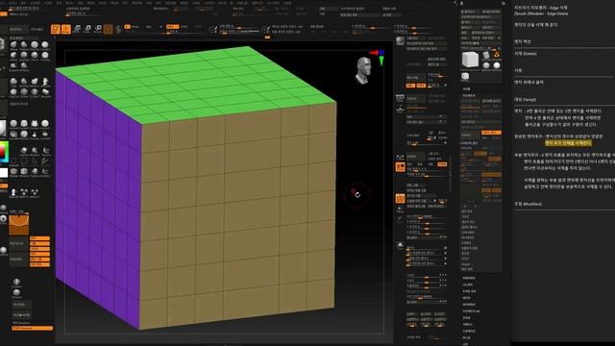Click the '삭제 (Delete)' heading in notes
Screen dimensions: 615x346
pos(526,54)
